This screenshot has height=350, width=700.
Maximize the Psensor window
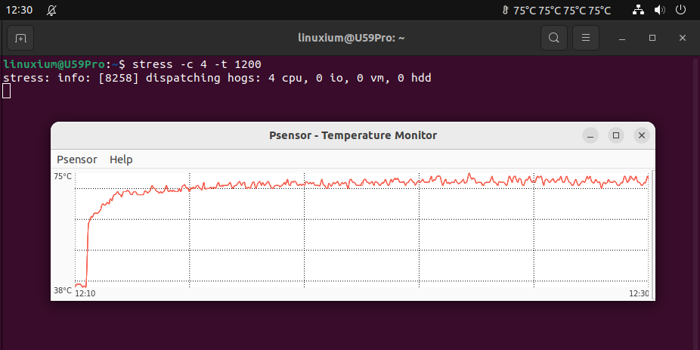(x=616, y=135)
